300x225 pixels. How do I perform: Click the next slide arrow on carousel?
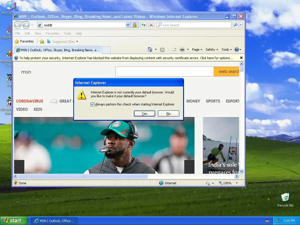coord(189,167)
